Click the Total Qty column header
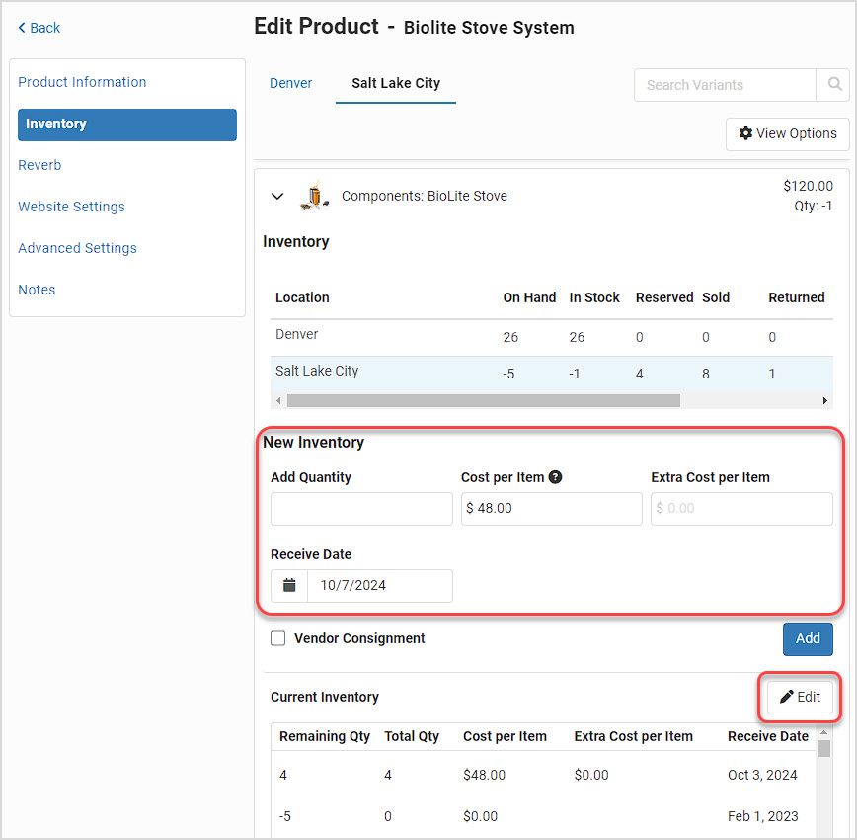Screen dimensions: 857x840 [412, 736]
